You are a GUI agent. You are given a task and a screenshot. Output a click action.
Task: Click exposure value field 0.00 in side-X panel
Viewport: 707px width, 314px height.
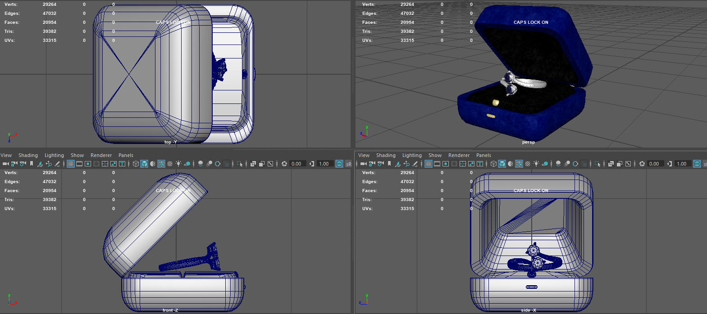[x=655, y=164]
